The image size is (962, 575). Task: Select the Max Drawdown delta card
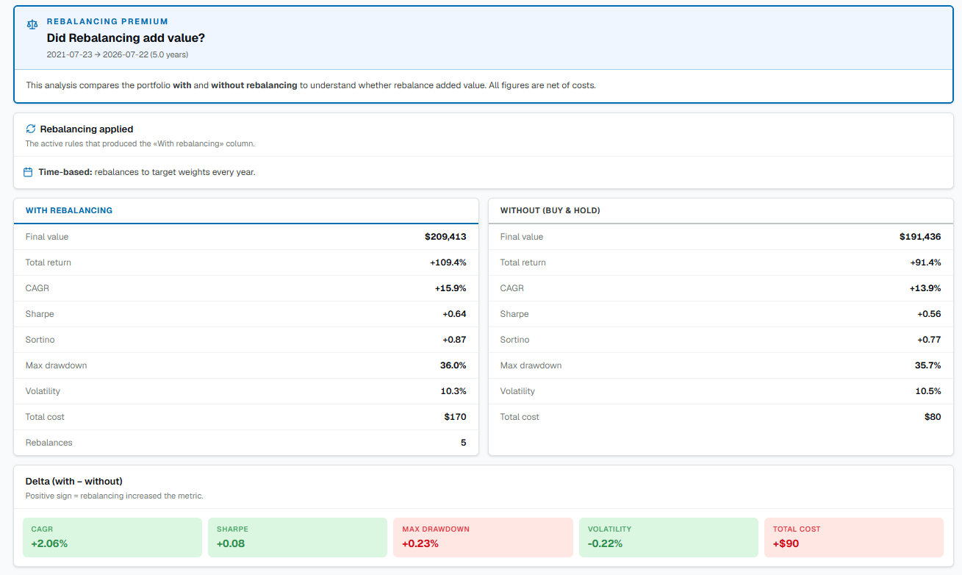coord(483,537)
